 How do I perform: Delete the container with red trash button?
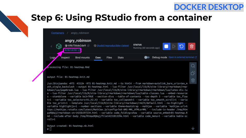pos(192,46)
